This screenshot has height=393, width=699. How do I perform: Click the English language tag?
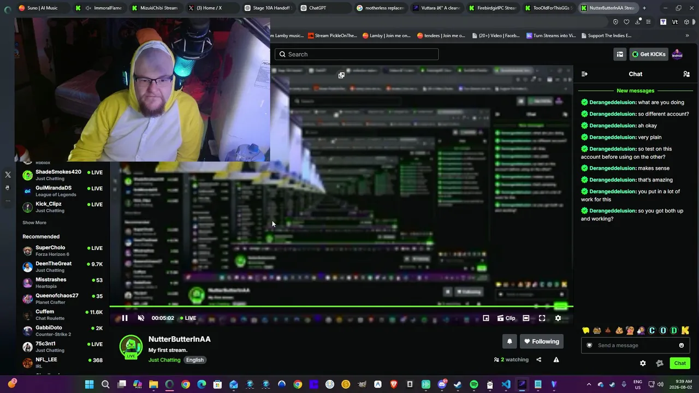(195, 360)
